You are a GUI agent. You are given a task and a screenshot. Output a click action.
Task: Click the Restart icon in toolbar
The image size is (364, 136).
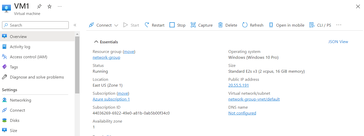147,25
